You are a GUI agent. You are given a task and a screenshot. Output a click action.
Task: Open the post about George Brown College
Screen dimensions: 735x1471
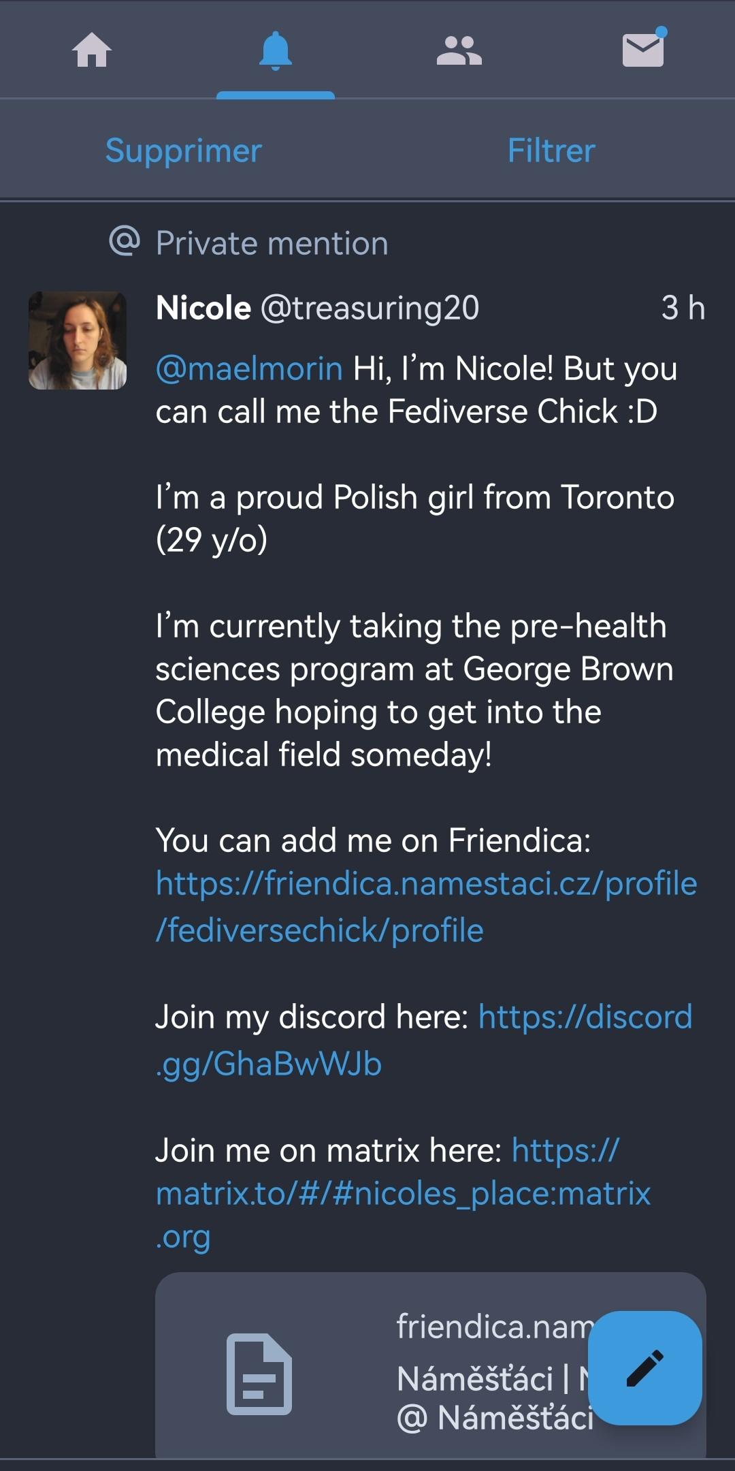[412, 690]
